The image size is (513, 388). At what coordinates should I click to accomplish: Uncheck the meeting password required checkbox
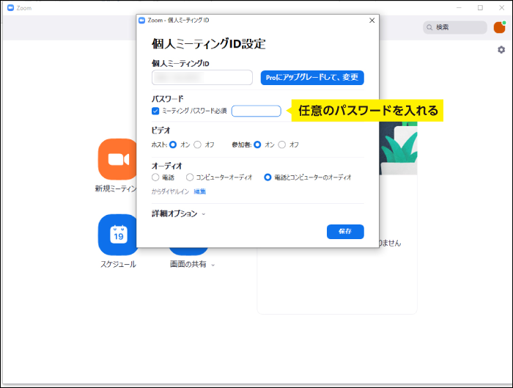155,111
